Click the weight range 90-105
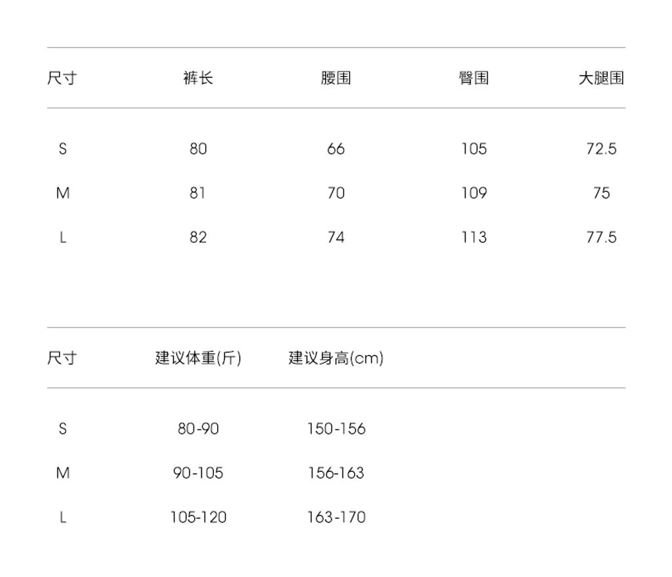Image resolution: width=672 pixels, height=577 pixels. [x=198, y=473]
